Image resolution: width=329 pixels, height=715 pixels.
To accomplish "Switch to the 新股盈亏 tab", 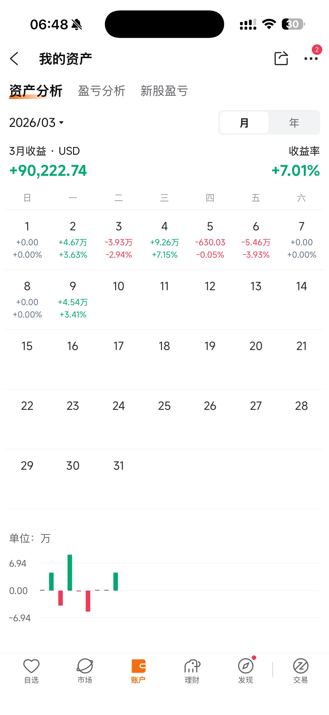I will click(164, 91).
